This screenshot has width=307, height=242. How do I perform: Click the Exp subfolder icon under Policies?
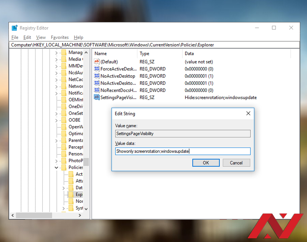(x=71, y=194)
